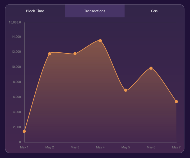Screen dimensions: 190x158
Task: Click the 0 axis label
Action: (x=20, y=142)
